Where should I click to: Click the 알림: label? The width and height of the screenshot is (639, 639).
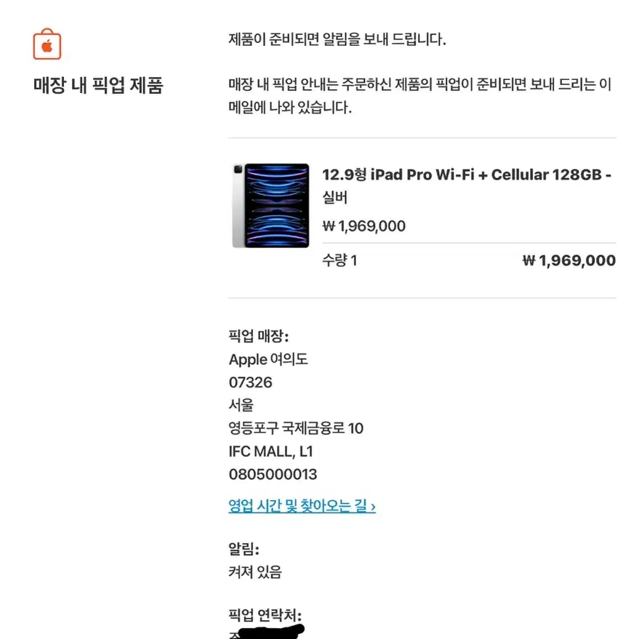tap(244, 549)
